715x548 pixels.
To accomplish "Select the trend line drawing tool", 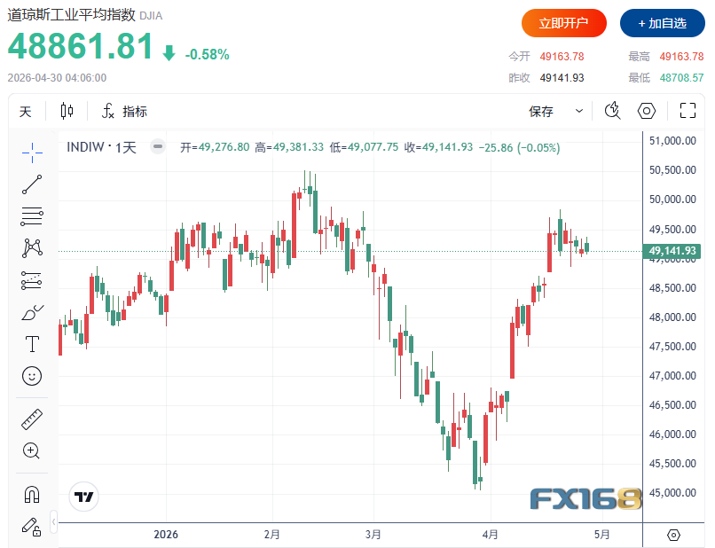I will pos(32,184).
